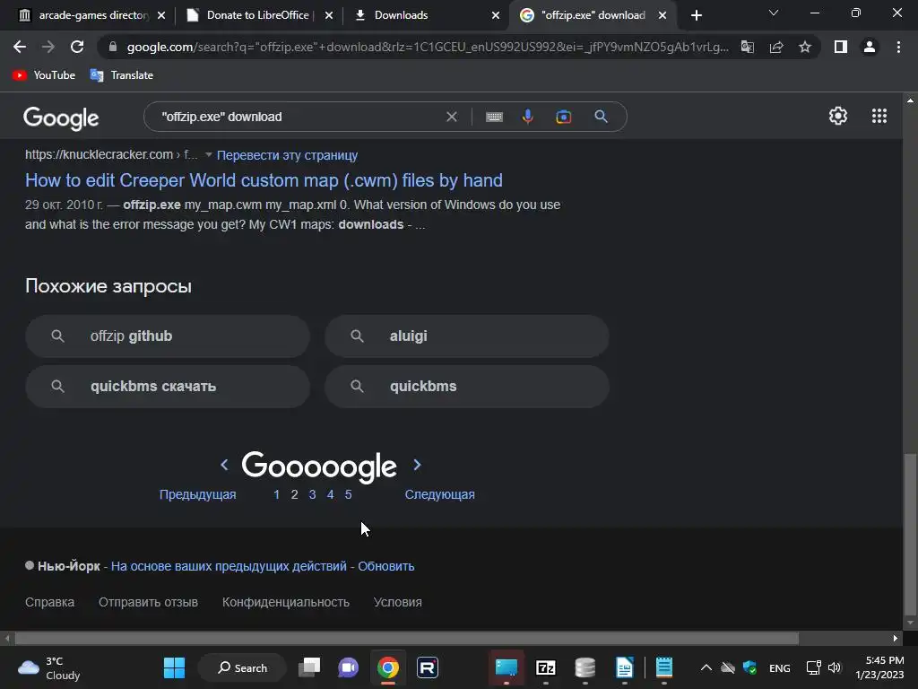This screenshot has height=689, width=918.
Task: Search related query quickbms
Action: pyautogui.click(x=467, y=387)
